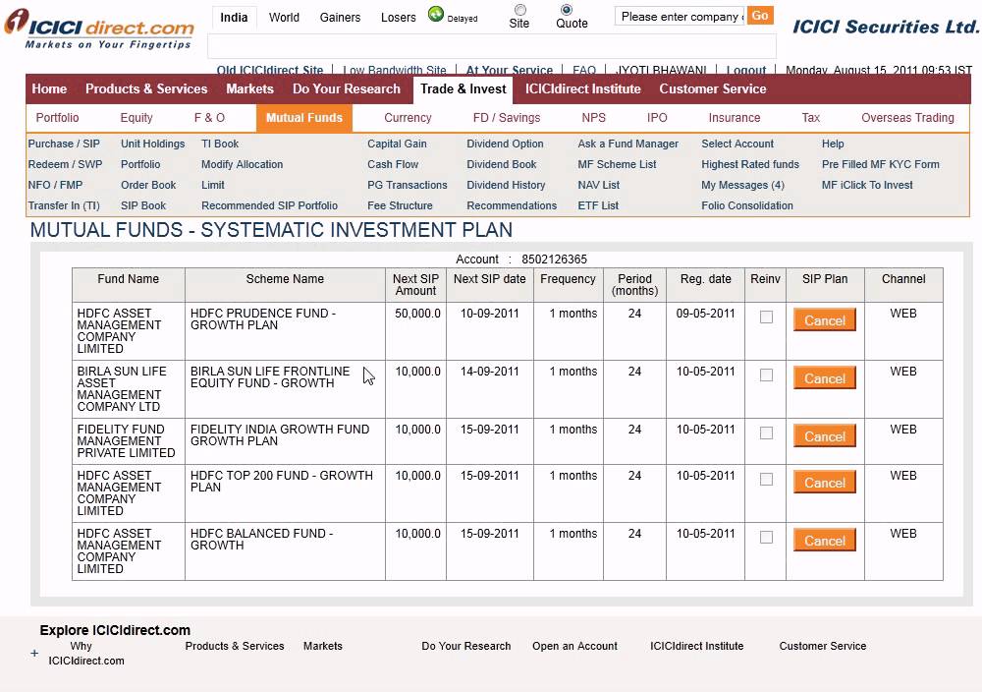Open the SIP Book link

[143, 205]
